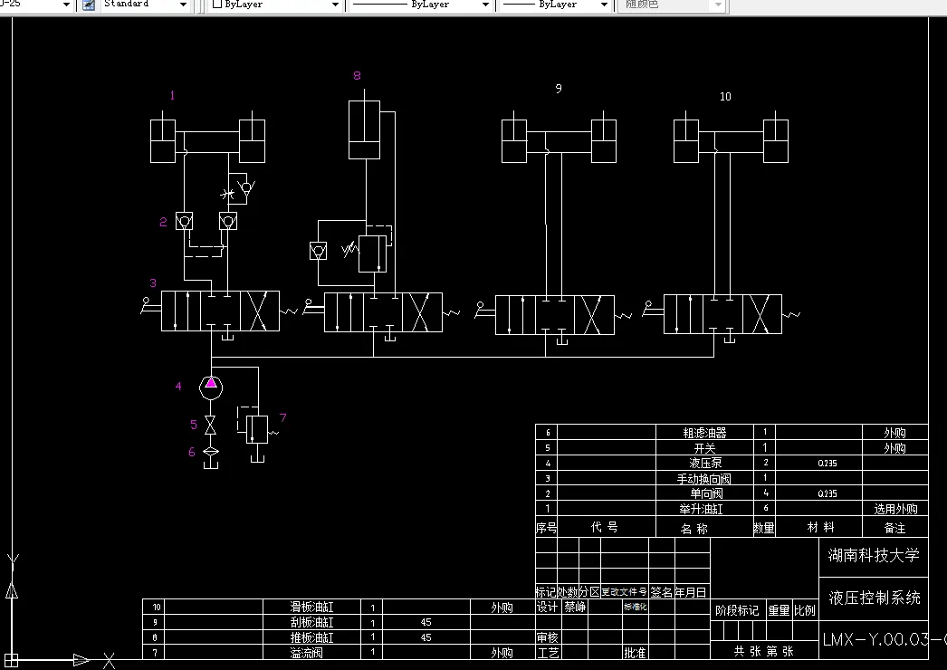The height and width of the screenshot is (670, 947).
Task: Select 外购 in the 粗滤油器 row
Action: (895, 433)
